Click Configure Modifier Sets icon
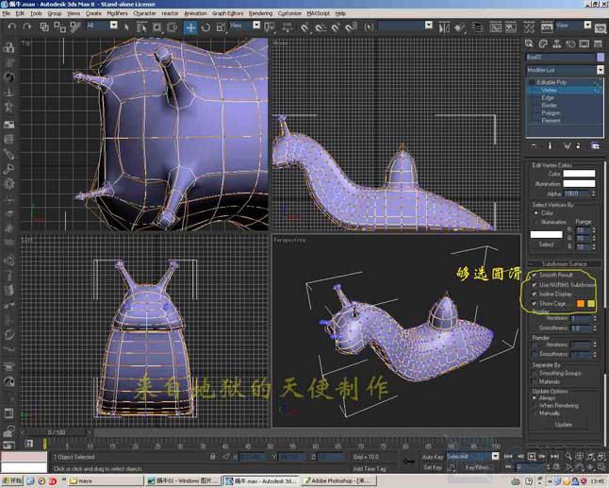609x488 pixels. pos(595,145)
